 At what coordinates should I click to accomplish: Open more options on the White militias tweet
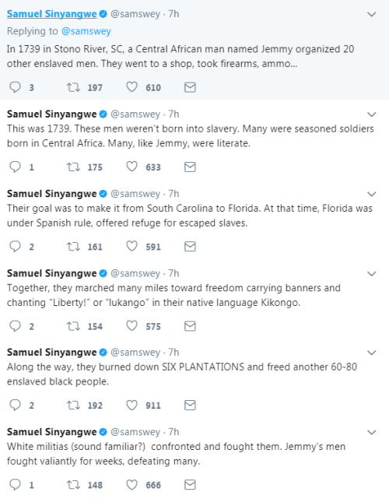pyautogui.click(x=372, y=433)
